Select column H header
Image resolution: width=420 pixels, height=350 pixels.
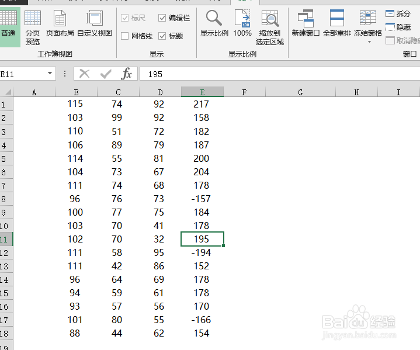(356, 92)
